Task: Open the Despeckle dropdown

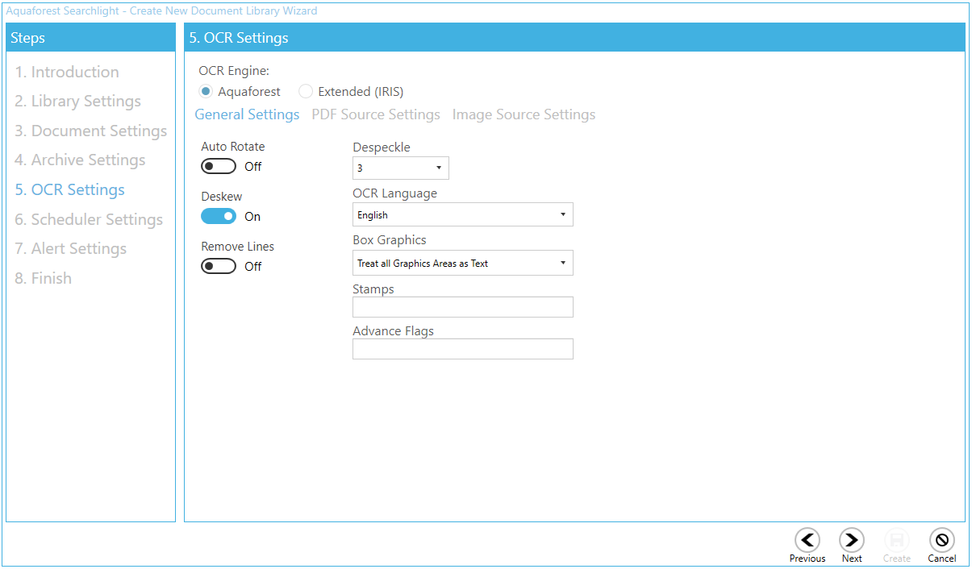Action: click(x=401, y=168)
